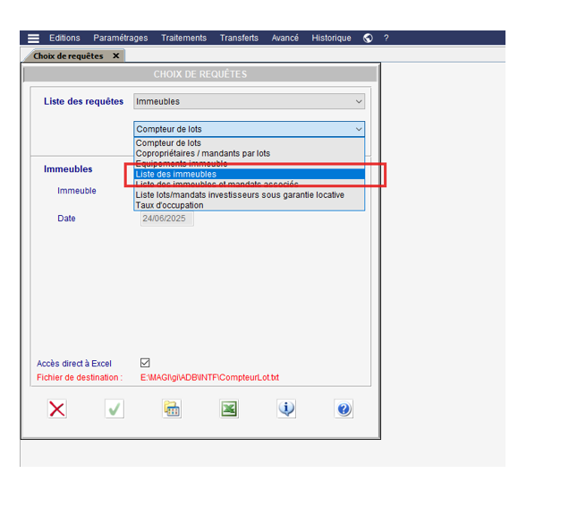Click the green checkmark validate icon
The width and height of the screenshot is (569, 508).
(115, 409)
